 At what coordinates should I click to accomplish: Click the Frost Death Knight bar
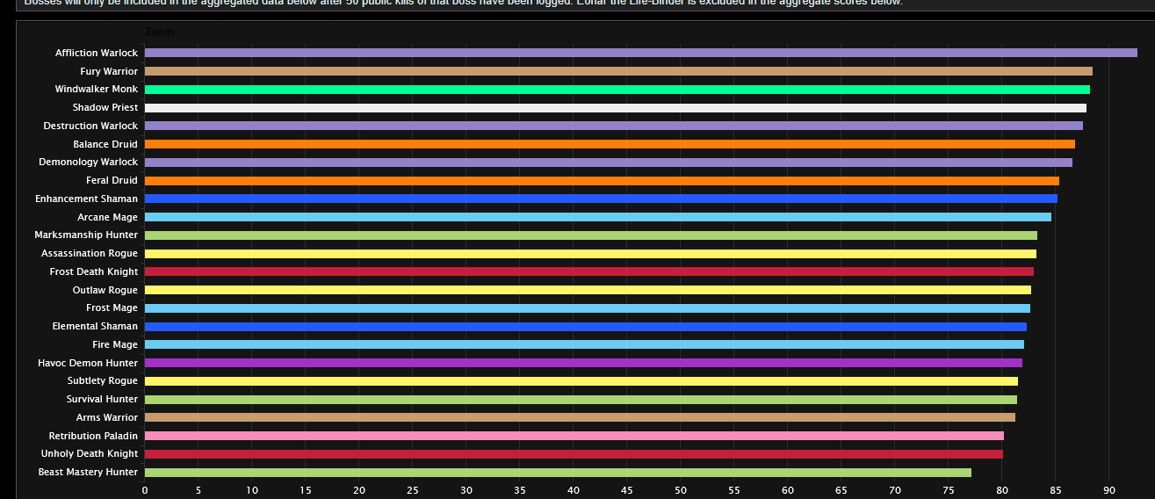(x=589, y=271)
